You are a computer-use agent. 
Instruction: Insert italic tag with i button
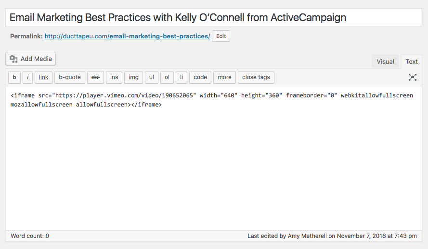pos(27,77)
